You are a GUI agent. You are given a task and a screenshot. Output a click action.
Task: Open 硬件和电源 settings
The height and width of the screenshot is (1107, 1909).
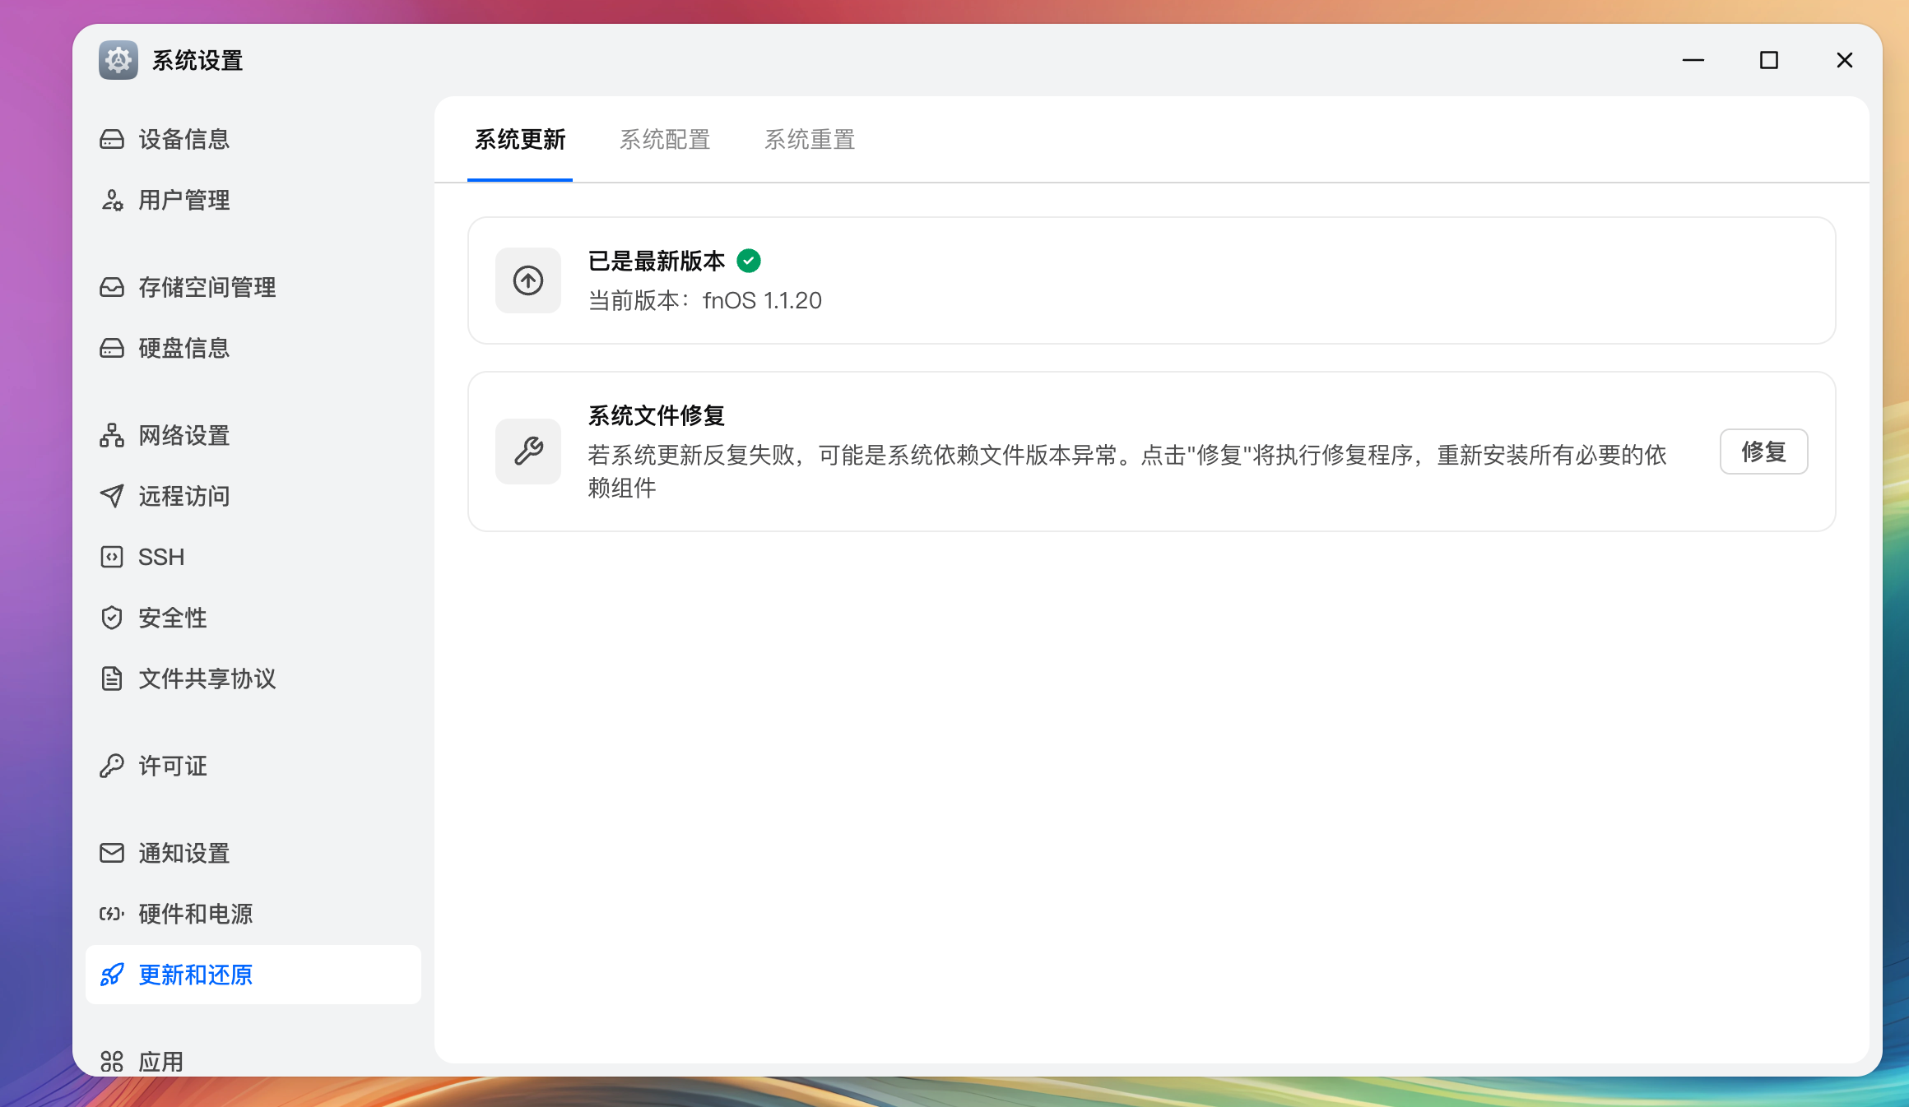(x=194, y=914)
